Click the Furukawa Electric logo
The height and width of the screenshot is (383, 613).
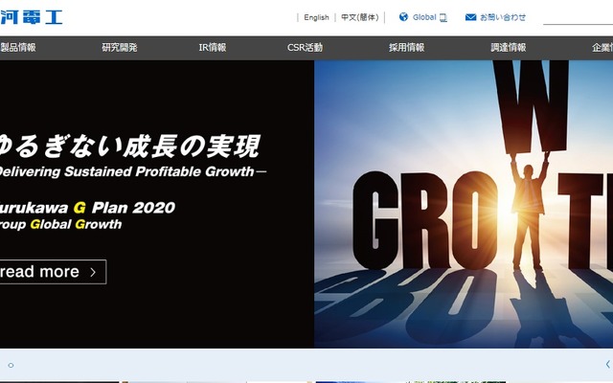[32, 17]
